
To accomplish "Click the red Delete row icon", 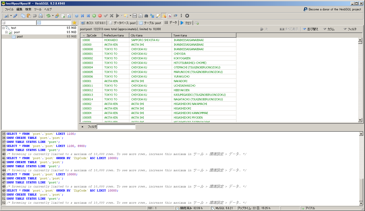I will pos(100,16).
